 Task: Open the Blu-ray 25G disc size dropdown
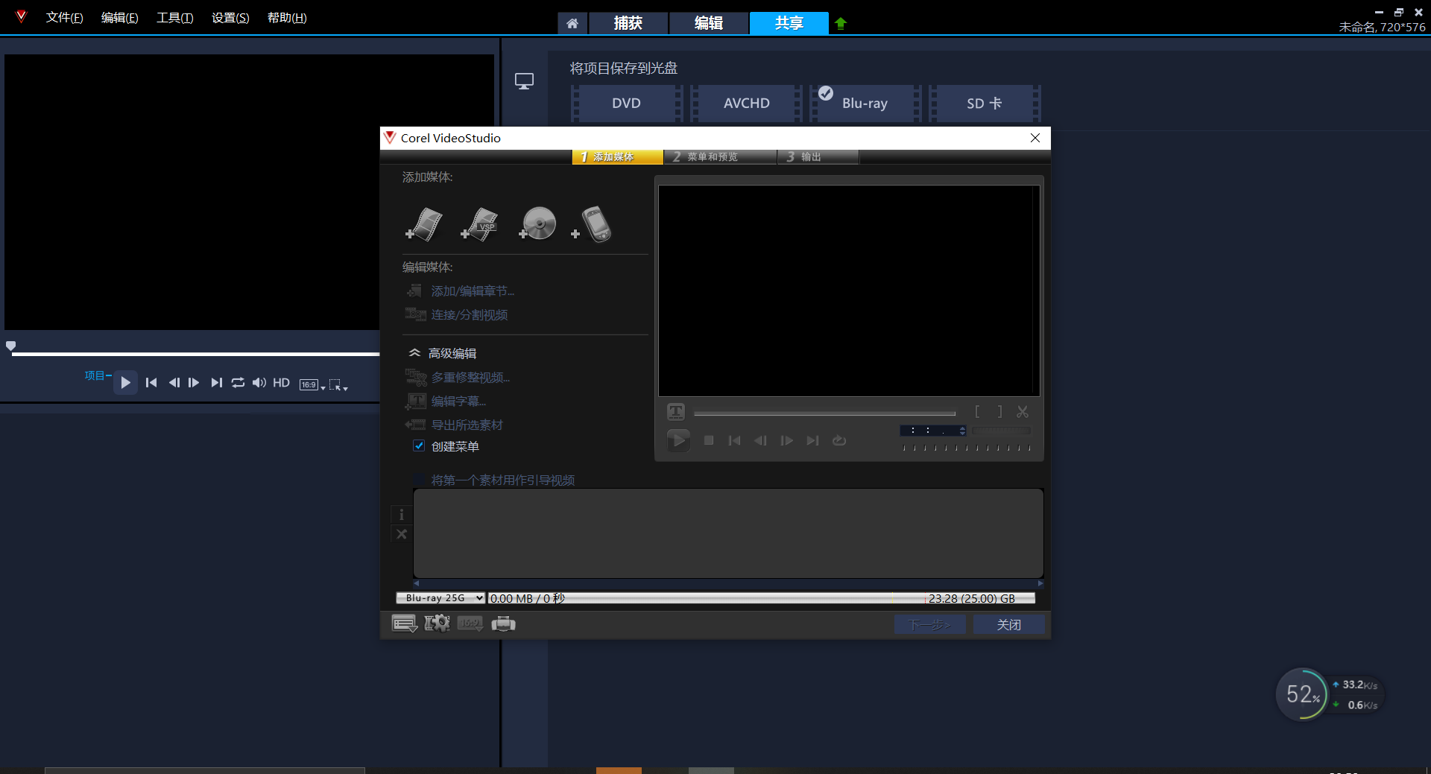(x=440, y=597)
